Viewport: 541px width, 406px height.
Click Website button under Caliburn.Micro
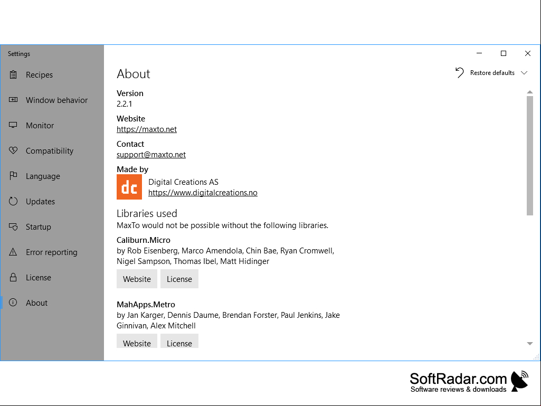coord(137,279)
